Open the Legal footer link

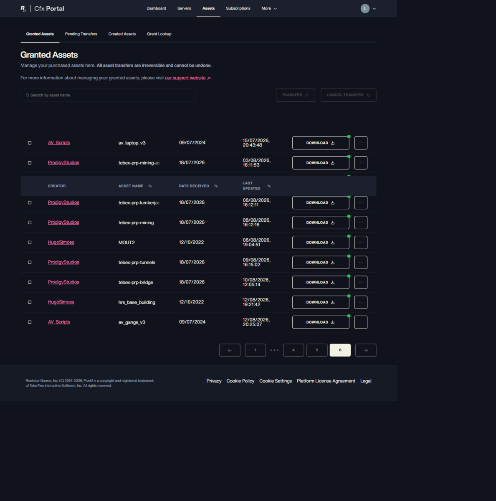(366, 381)
